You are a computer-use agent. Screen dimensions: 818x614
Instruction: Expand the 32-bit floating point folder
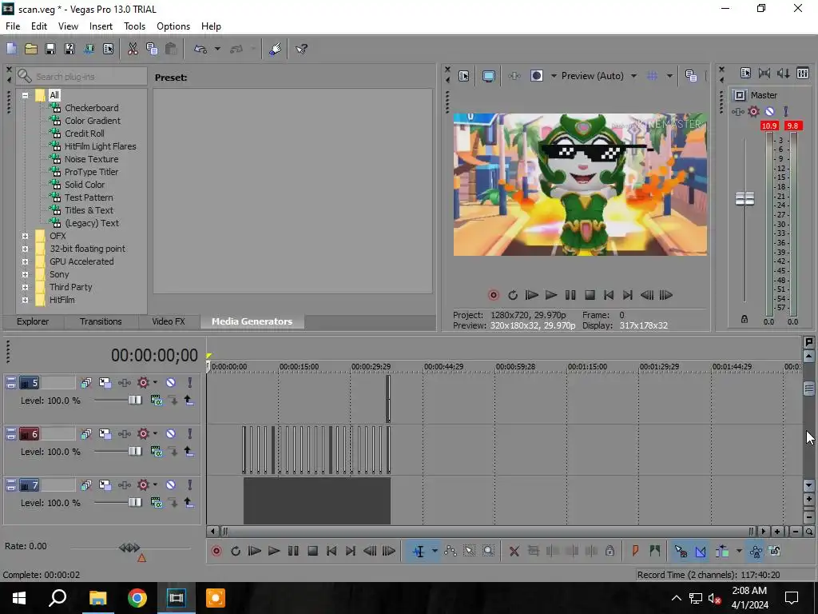(25, 249)
